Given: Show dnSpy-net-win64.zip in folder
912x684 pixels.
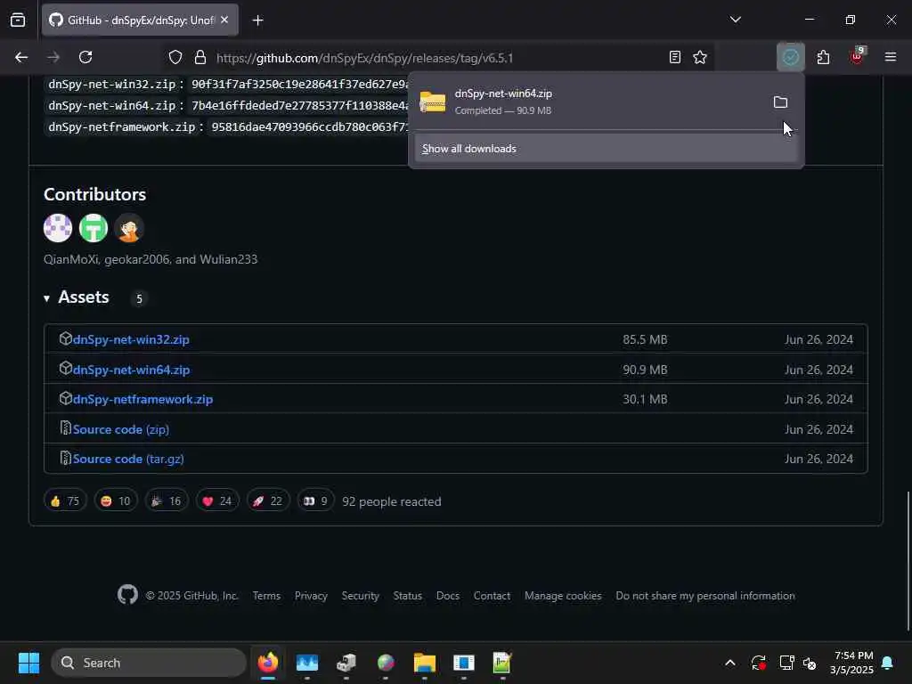Looking at the screenshot, I should [780, 102].
